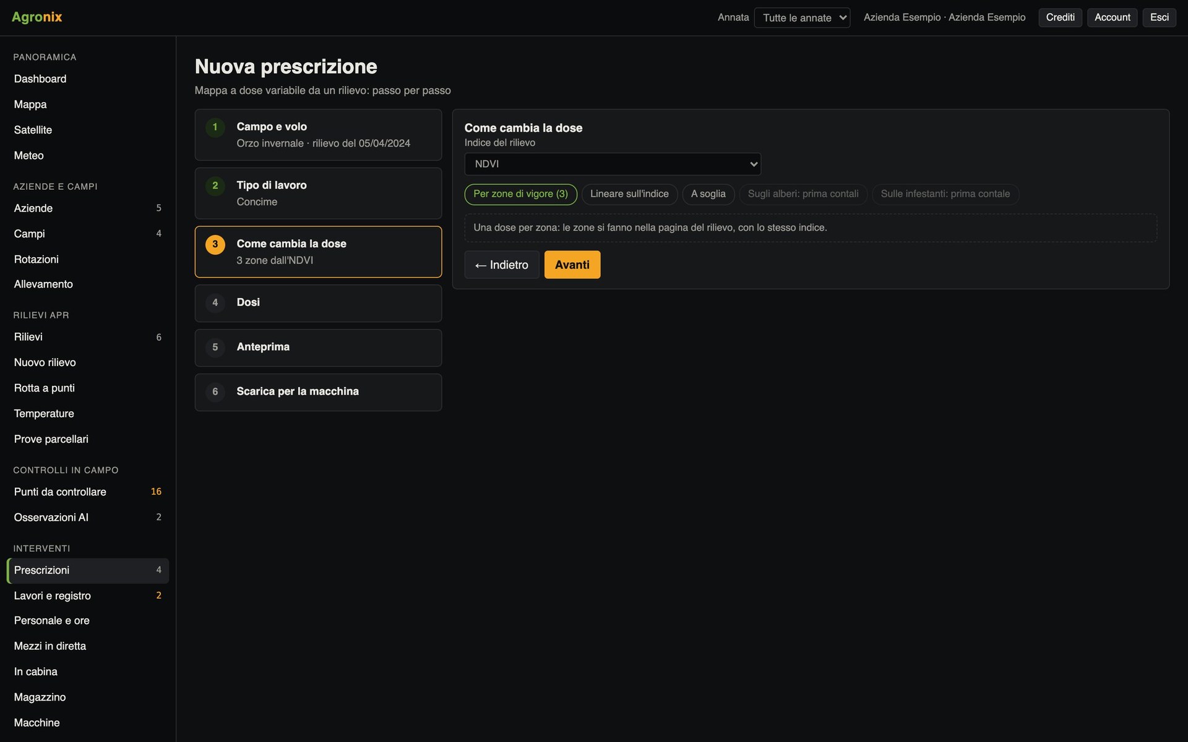Open Rilievi in the sidebar

click(x=88, y=337)
